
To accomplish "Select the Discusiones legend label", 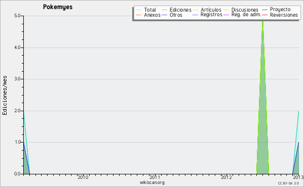I will click(x=245, y=10).
